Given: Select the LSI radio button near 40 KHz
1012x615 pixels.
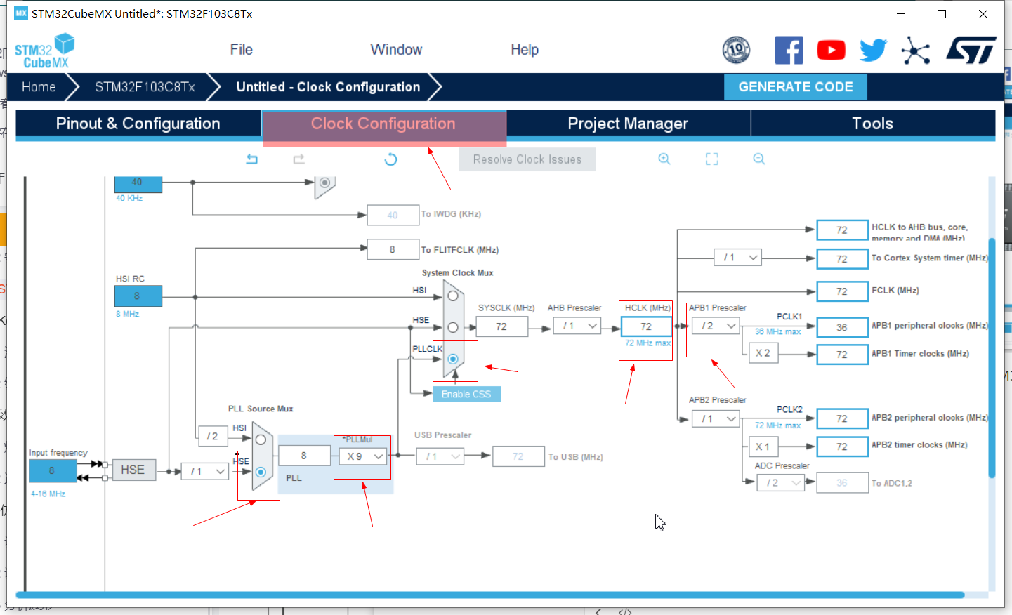Looking at the screenshot, I should pos(324,183).
